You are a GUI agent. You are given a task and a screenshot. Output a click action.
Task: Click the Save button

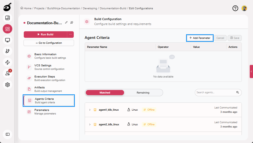(235, 38)
